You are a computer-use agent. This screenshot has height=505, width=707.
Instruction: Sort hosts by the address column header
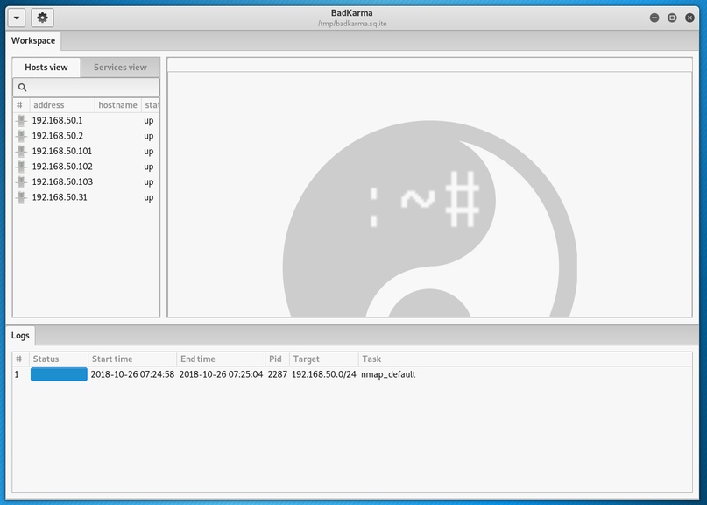click(x=61, y=105)
